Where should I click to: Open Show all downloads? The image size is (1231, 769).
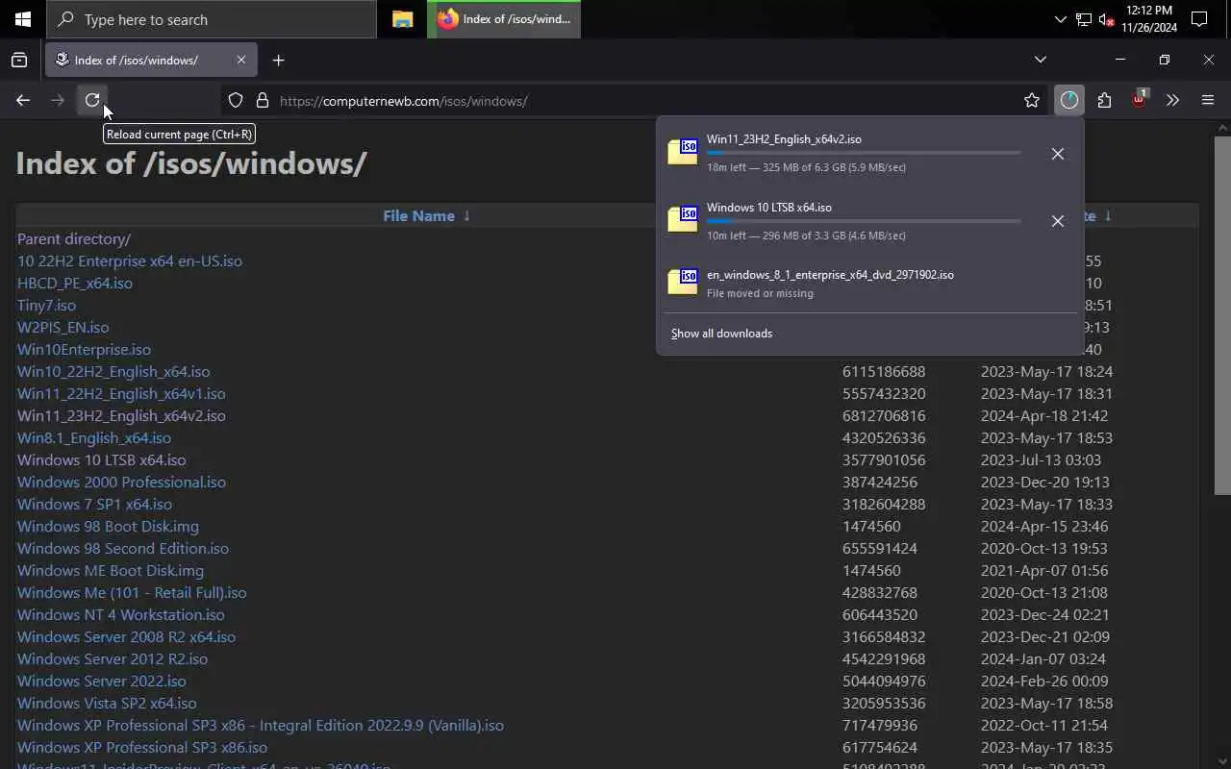(x=721, y=334)
